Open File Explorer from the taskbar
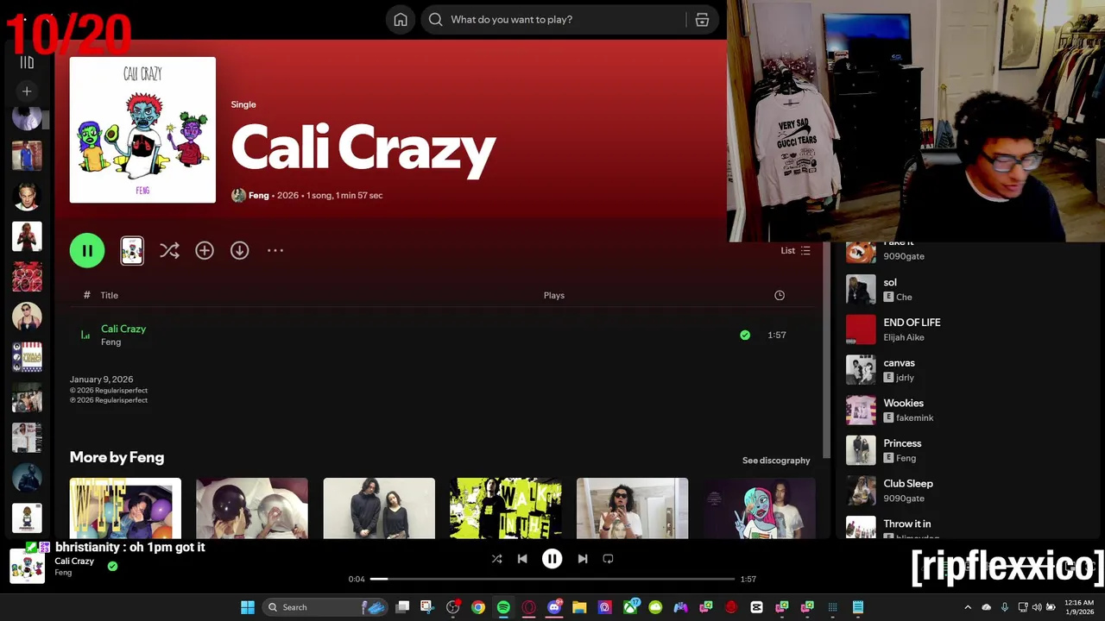The image size is (1105, 621). (579, 607)
